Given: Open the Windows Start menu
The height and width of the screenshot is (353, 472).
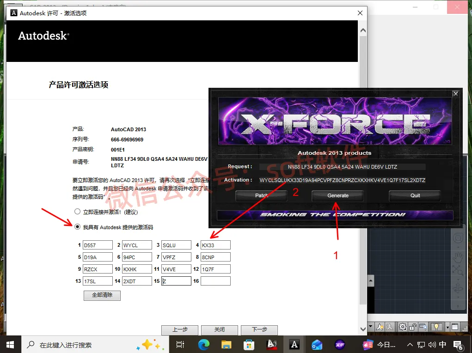Looking at the screenshot, I should [10, 345].
